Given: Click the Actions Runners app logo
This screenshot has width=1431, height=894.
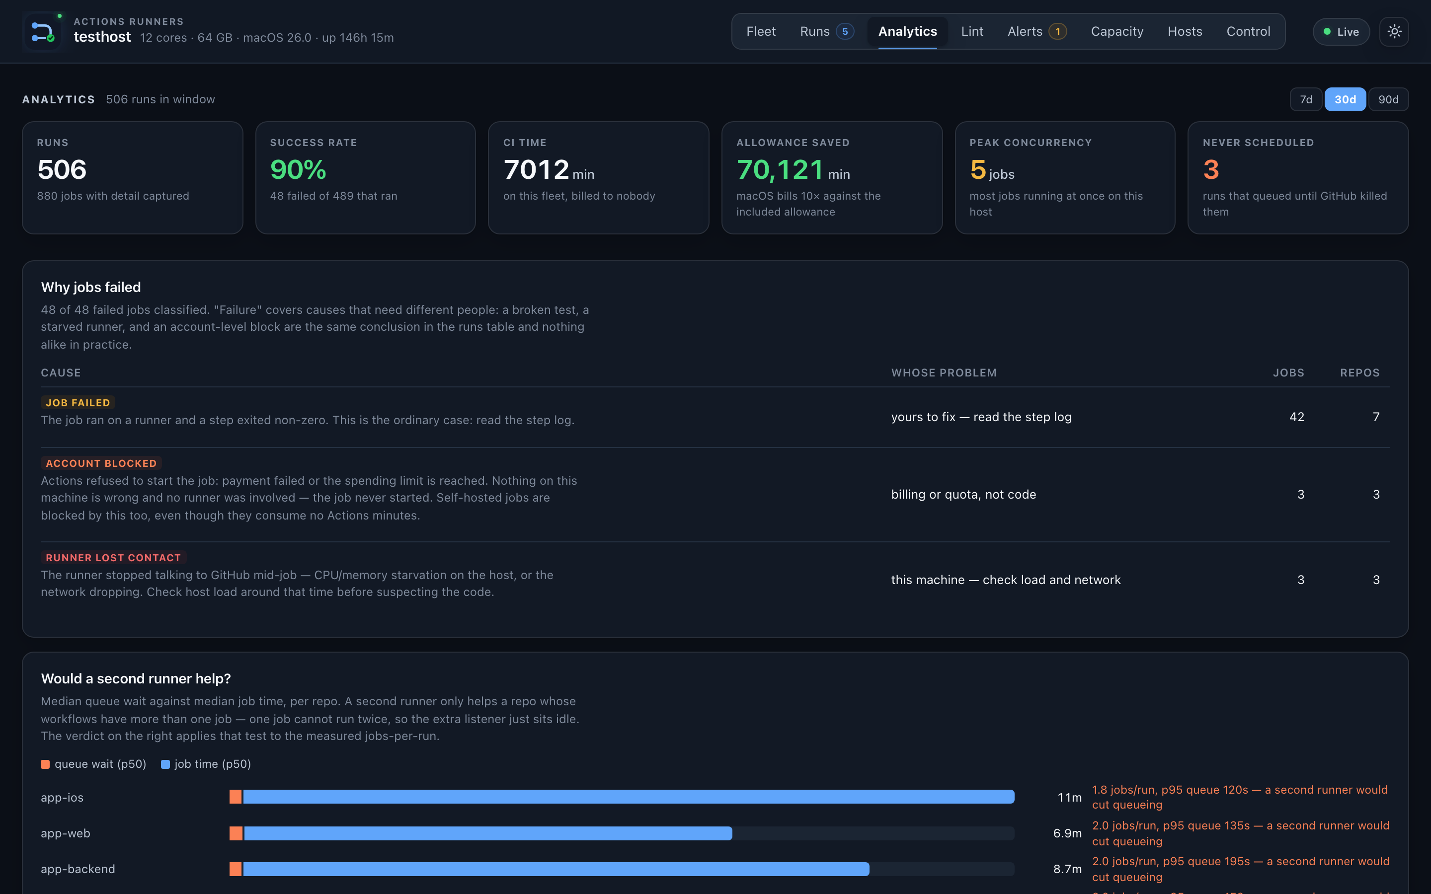Looking at the screenshot, I should tap(43, 31).
